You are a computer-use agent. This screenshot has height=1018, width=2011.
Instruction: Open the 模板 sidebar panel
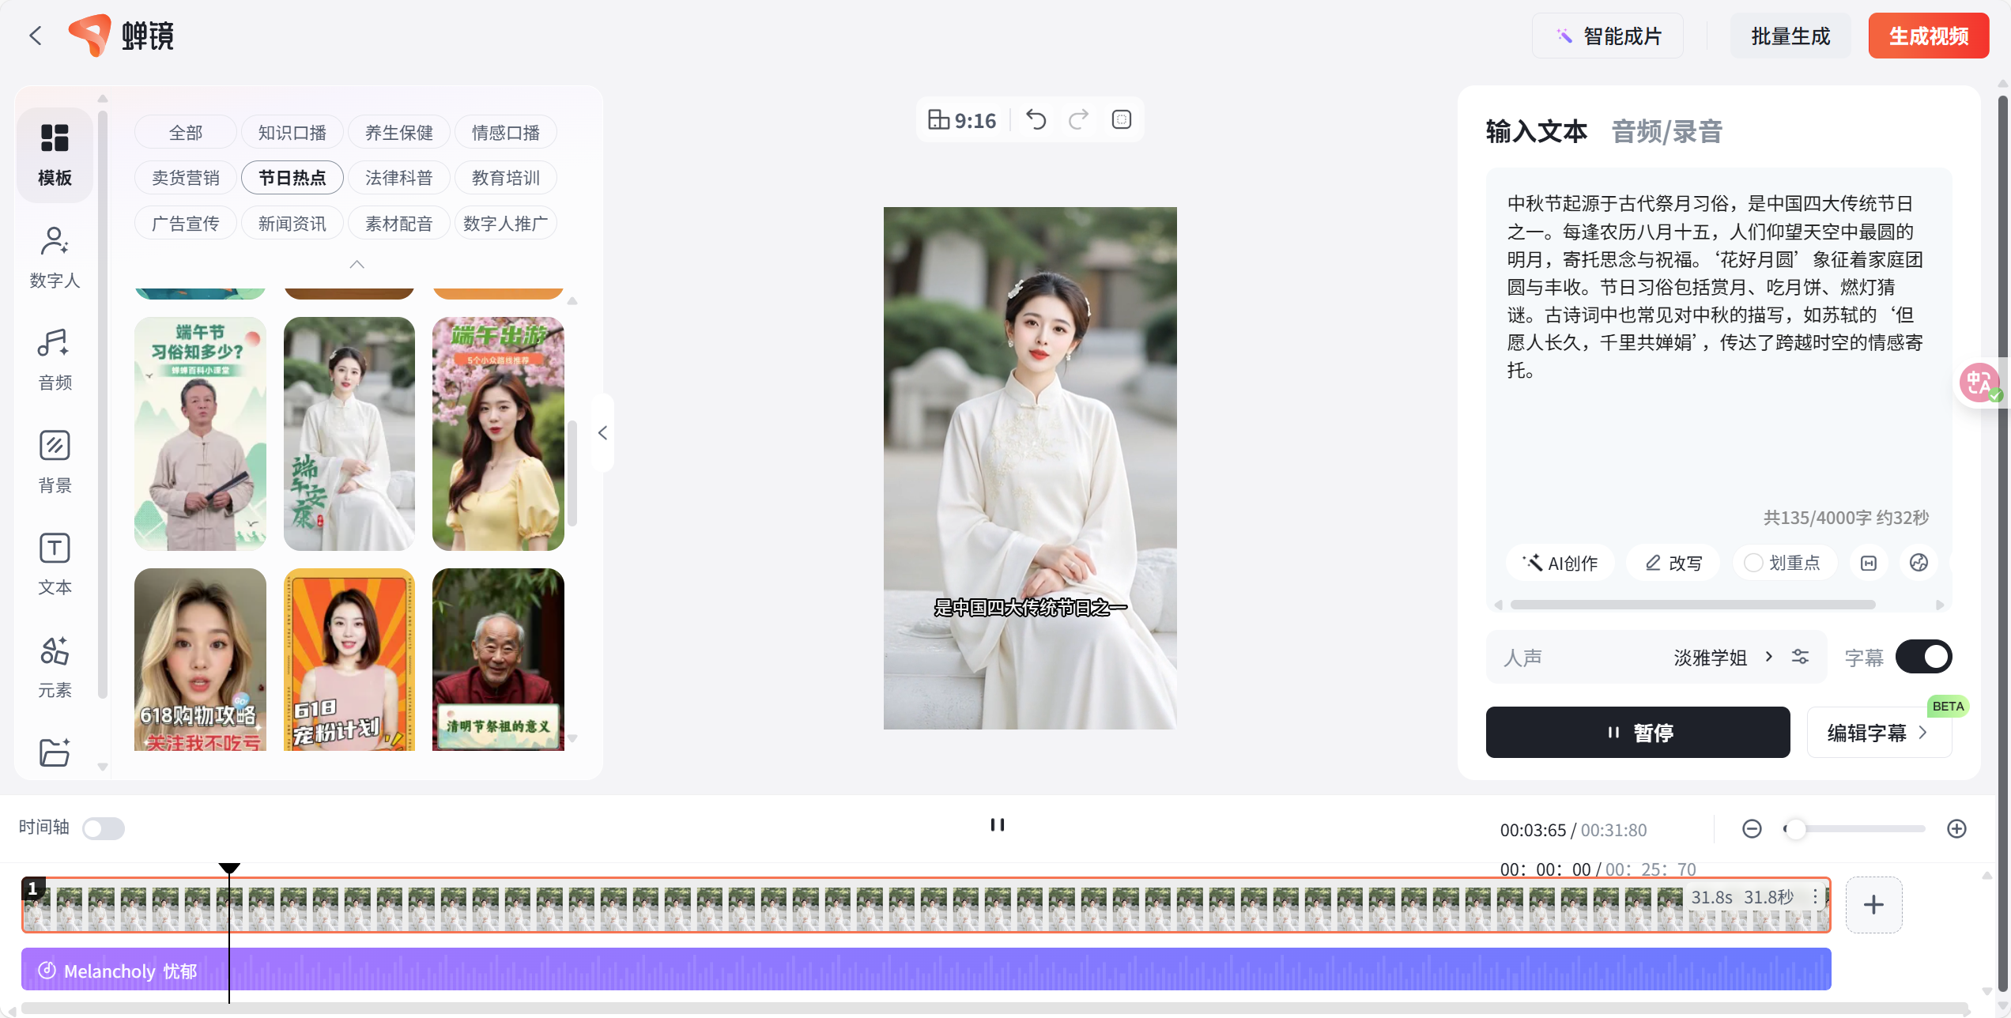[x=55, y=155]
